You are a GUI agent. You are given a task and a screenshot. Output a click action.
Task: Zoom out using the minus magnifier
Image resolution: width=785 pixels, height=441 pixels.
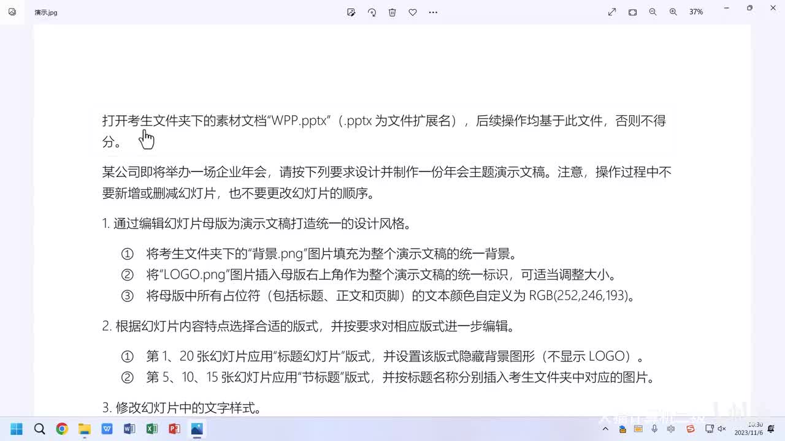pyautogui.click(x=653, y=12)
